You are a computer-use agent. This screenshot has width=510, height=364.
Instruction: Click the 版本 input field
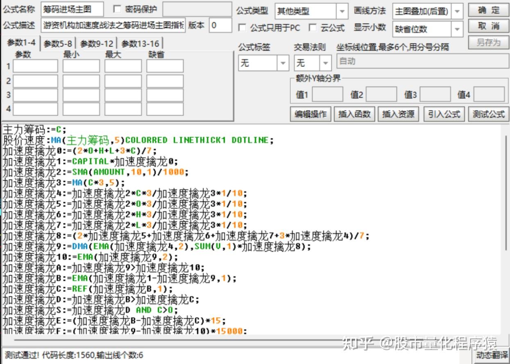[x=220, y=26]
